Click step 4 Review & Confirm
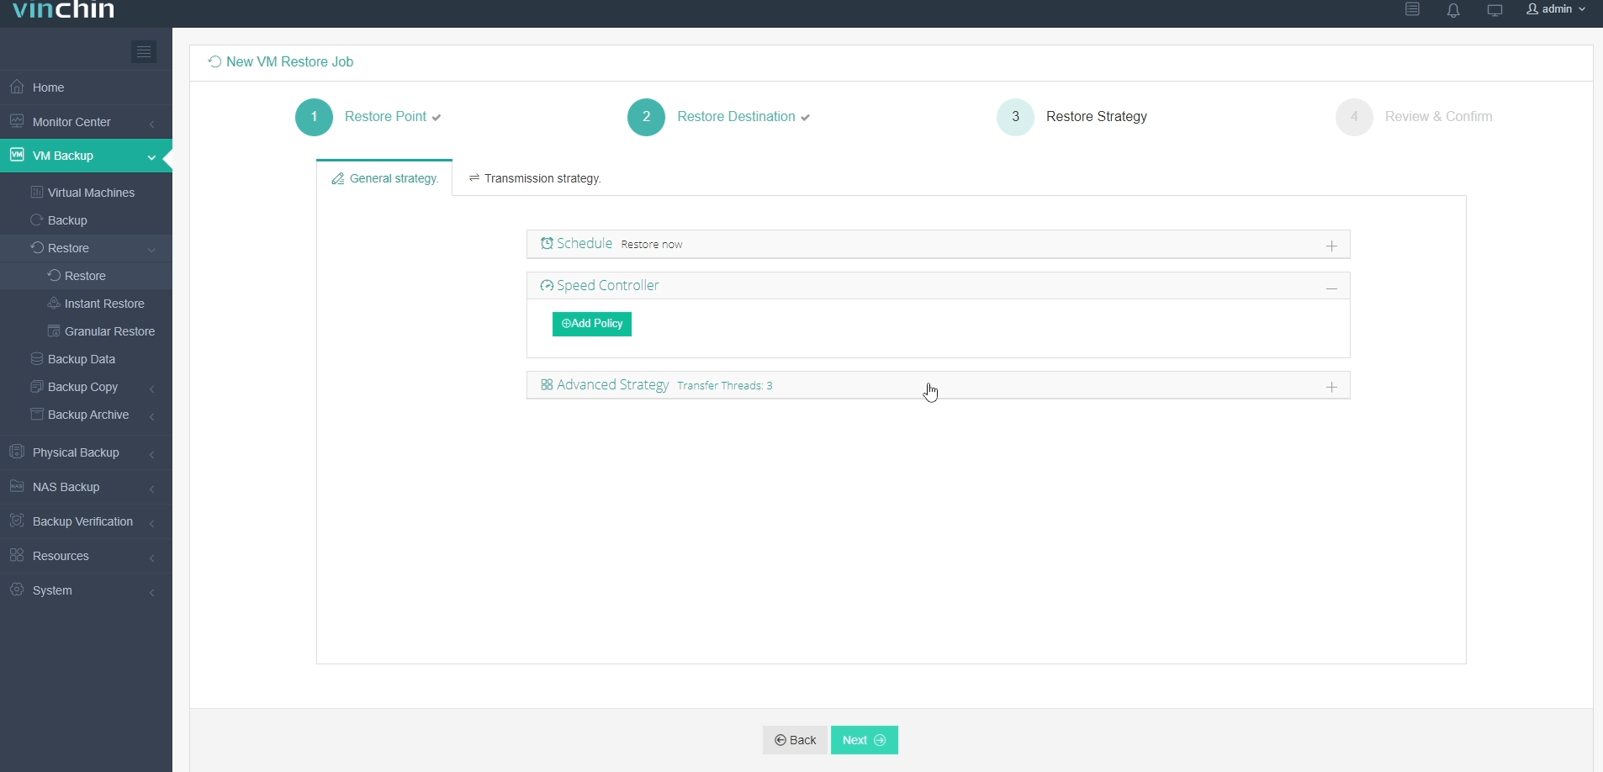Image resolution: width=1603 pixels, height=772 pixels. coord(1415,117)
